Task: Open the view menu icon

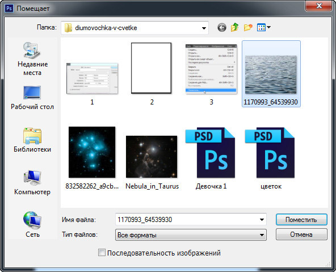Action: point(263,27)
